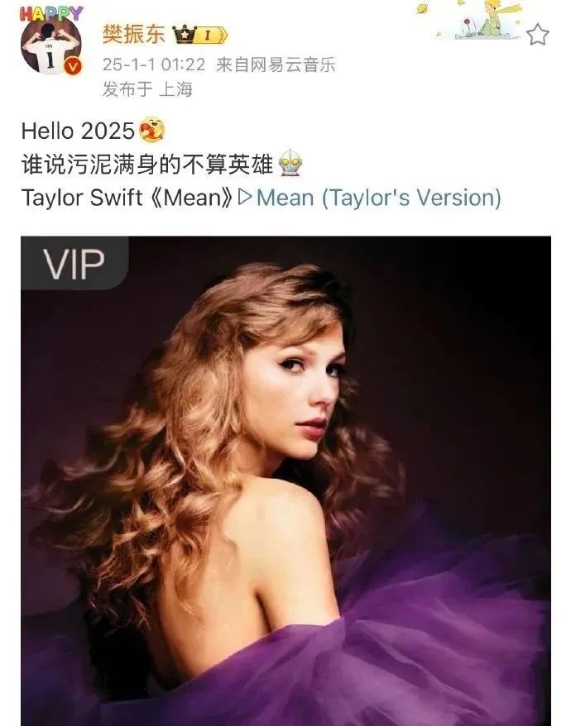Tap the crown VIP level badge

pos(199,35)
